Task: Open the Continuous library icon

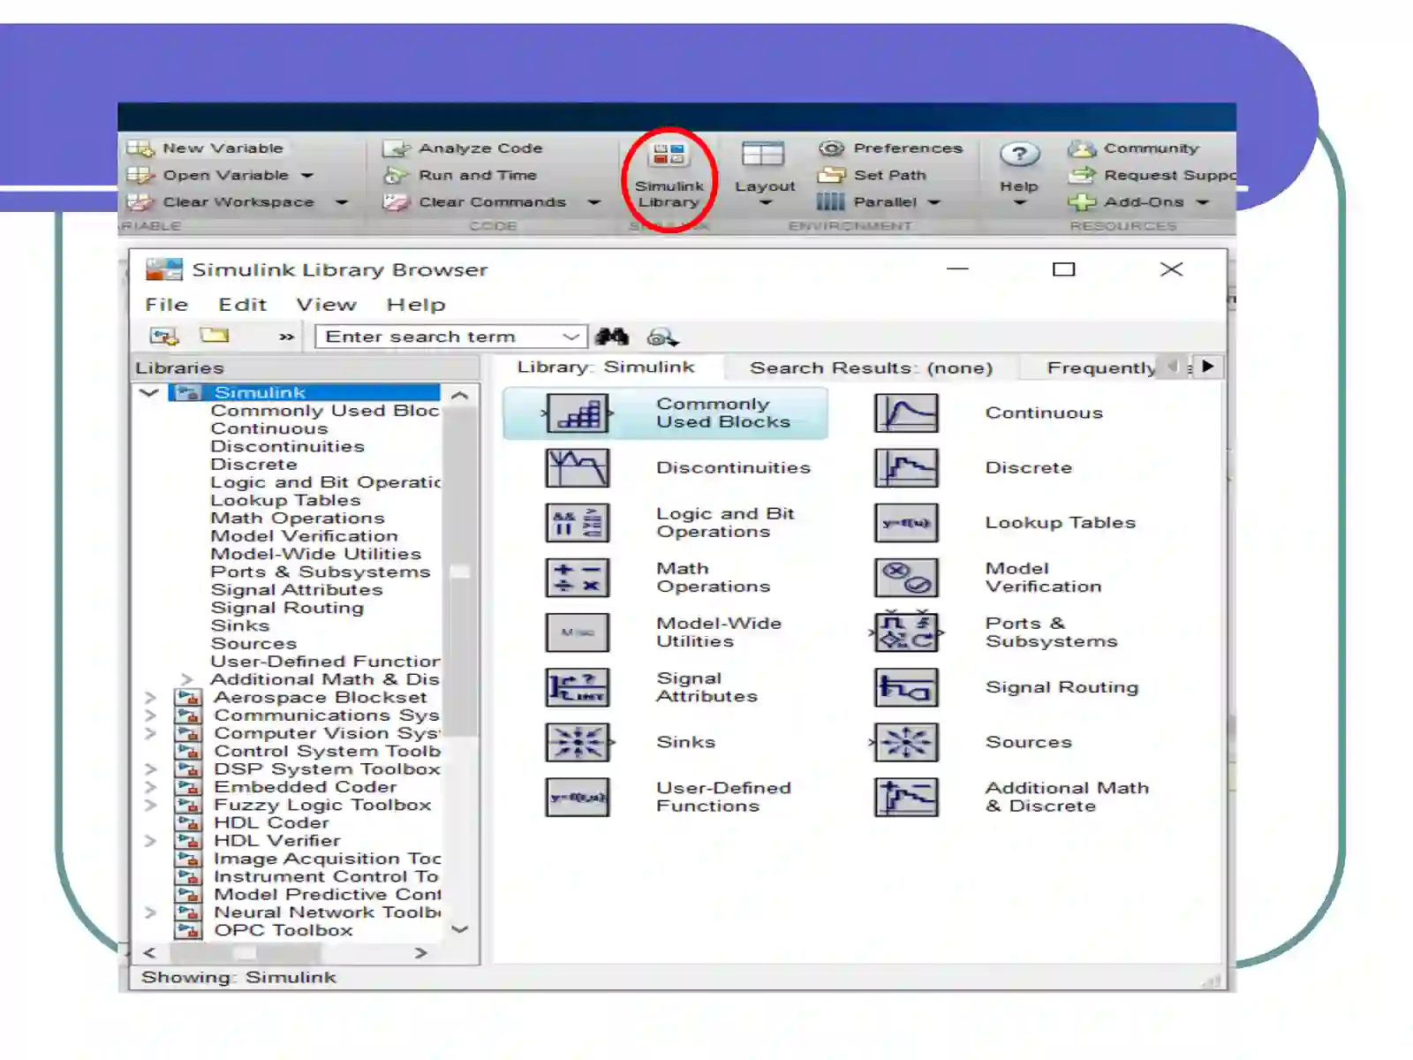Action: point(906,413)
